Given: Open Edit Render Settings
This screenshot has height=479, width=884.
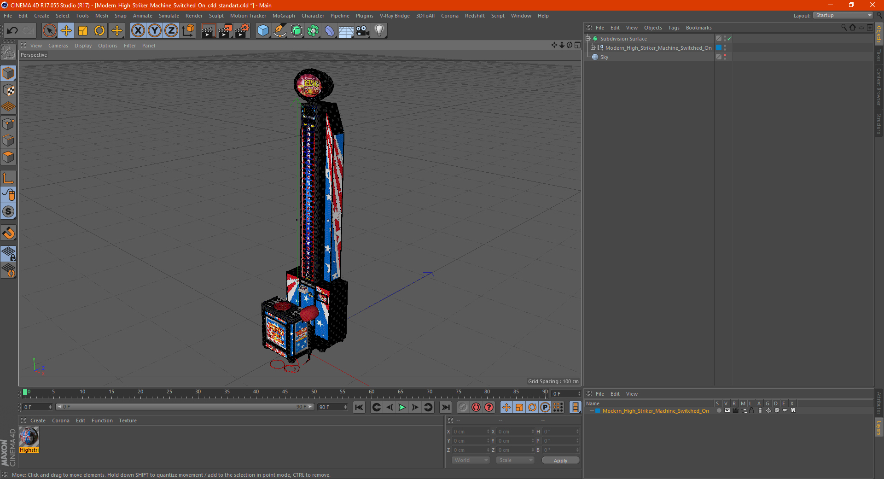Looking at the screenshot, I should coord(242,31).
